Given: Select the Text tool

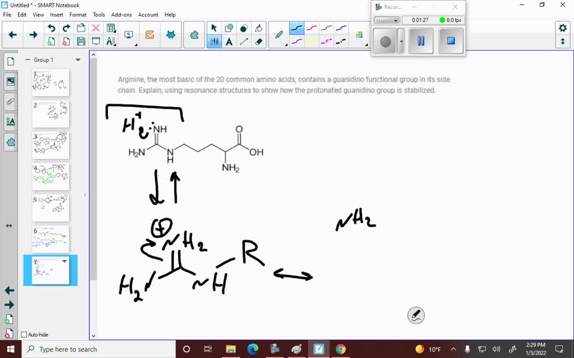Looking at the screenshot, I should click(229, 41).
